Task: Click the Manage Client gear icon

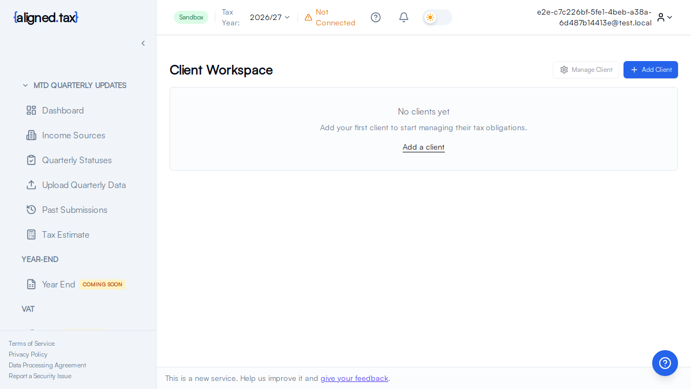Action: coord(564,70)
